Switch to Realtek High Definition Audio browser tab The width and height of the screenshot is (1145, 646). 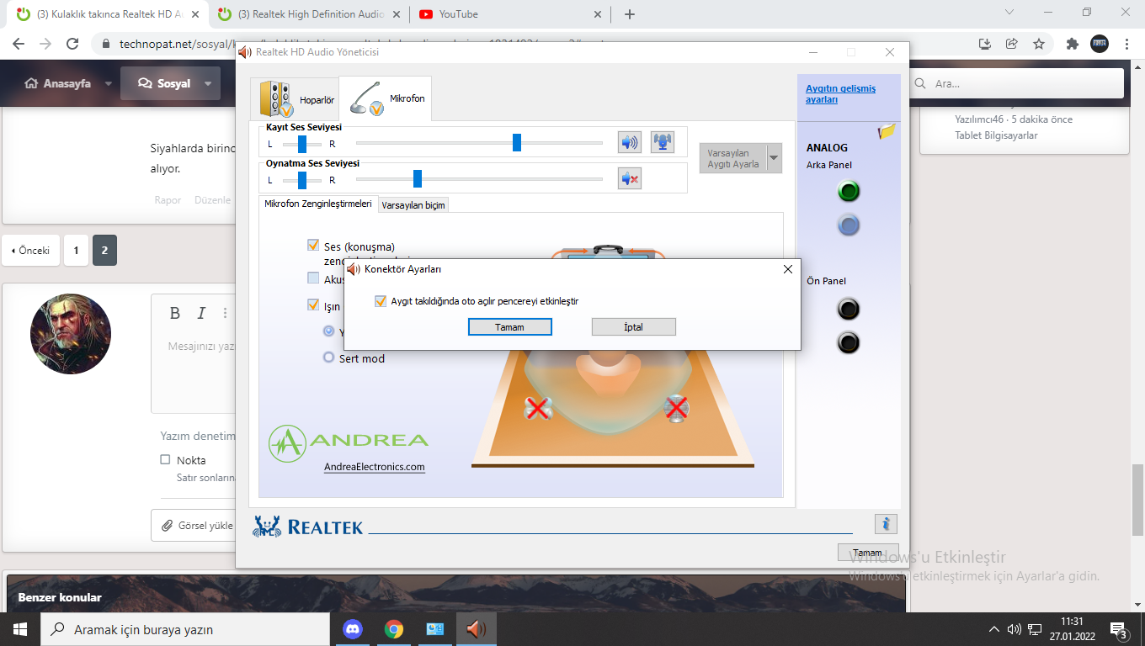pyautogui.click(x=309, y=14)
